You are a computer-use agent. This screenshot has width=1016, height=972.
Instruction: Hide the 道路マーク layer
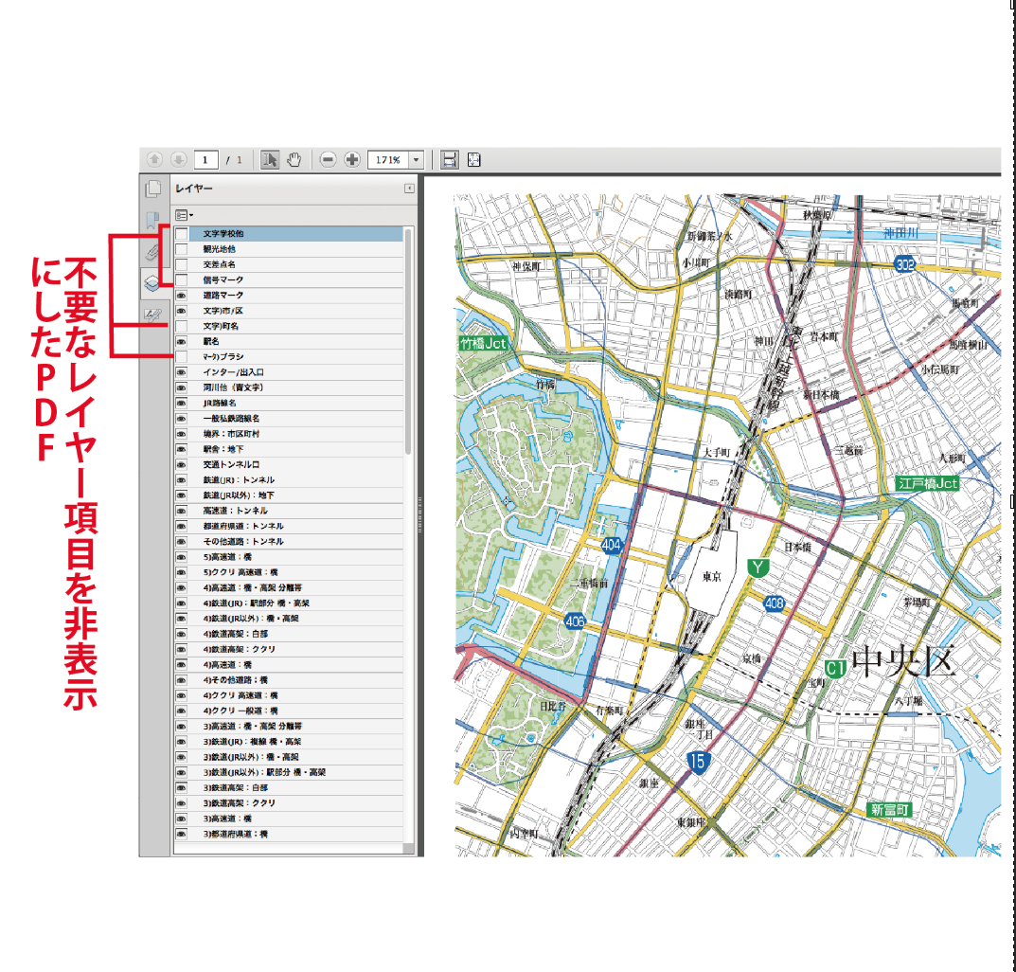coord(182,295)
